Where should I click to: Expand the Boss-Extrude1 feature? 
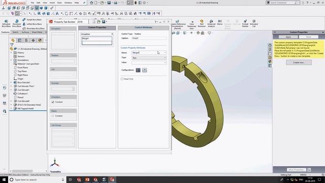11,82
